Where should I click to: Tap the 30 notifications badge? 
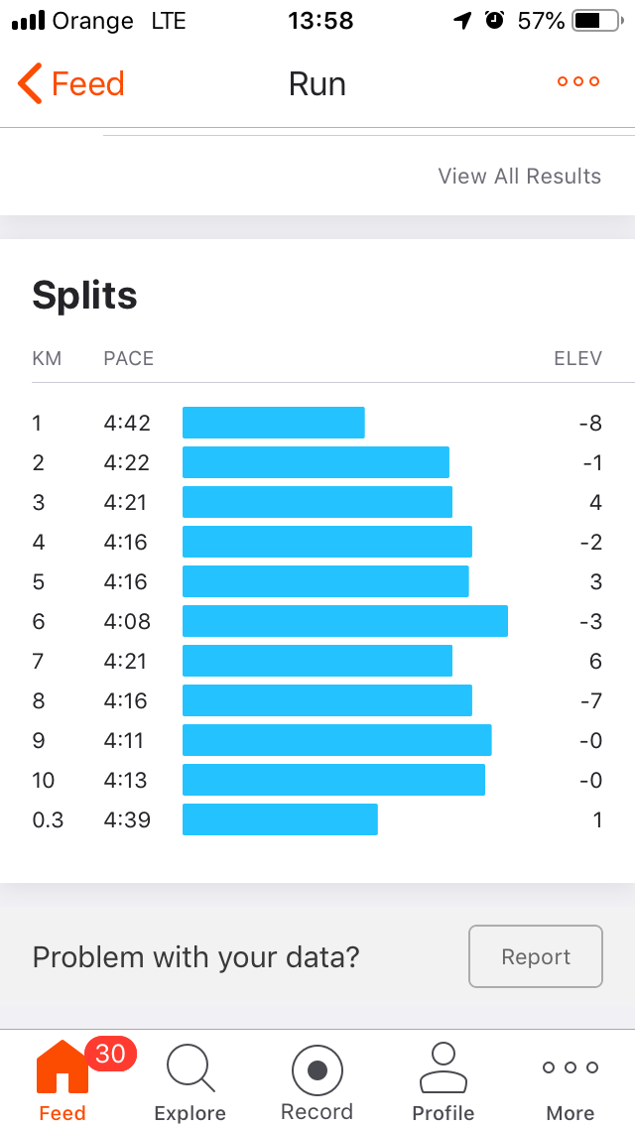pyautogui.click(x=110, y=1053)
